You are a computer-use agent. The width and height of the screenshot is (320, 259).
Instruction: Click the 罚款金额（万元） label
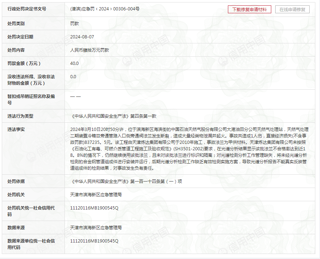click(24, 63)
